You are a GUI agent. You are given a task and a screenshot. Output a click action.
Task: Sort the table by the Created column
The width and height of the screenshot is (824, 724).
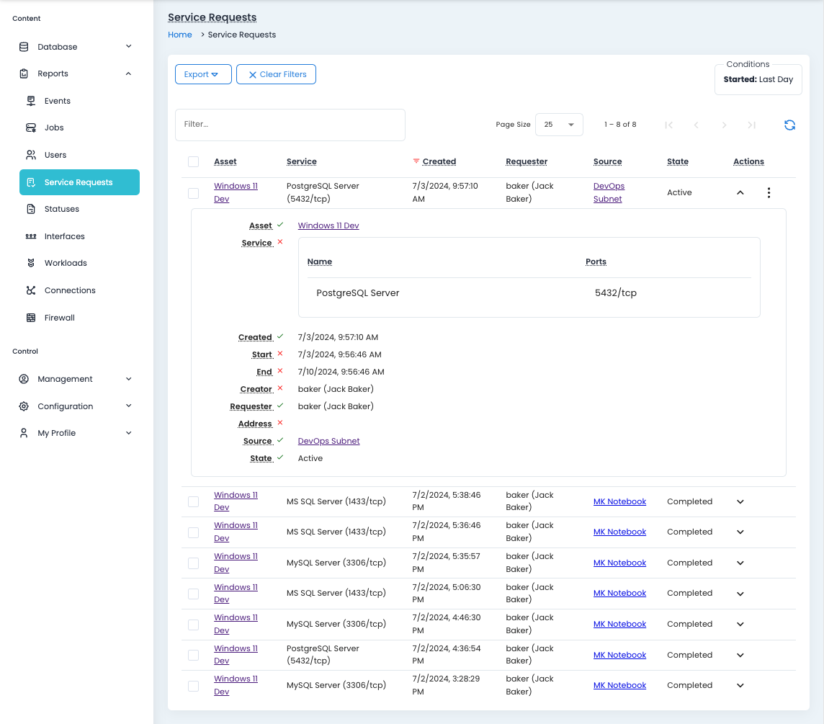tap(439, 161)
